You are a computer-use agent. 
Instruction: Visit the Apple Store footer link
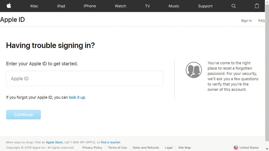pyautogui.click(x=54, y=142)
